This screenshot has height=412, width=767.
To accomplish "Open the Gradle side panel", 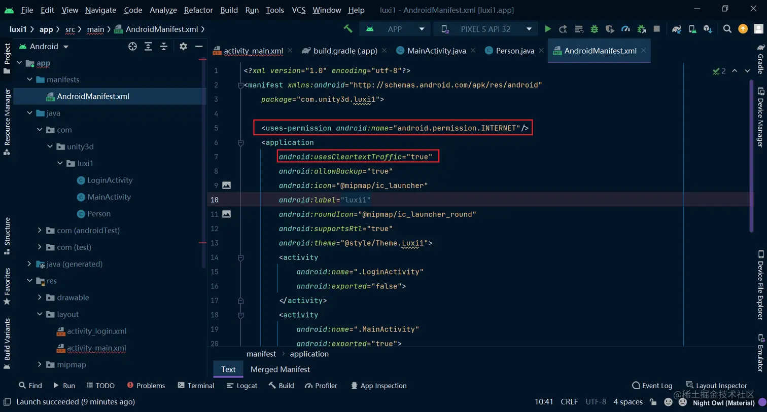I will click(760, 59).
